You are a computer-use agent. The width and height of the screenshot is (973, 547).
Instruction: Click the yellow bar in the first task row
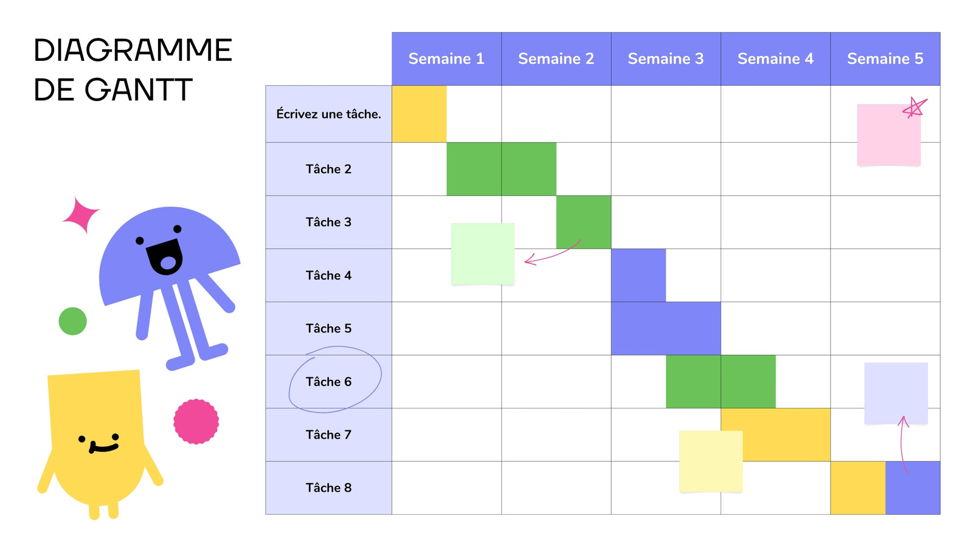(419, 114)
